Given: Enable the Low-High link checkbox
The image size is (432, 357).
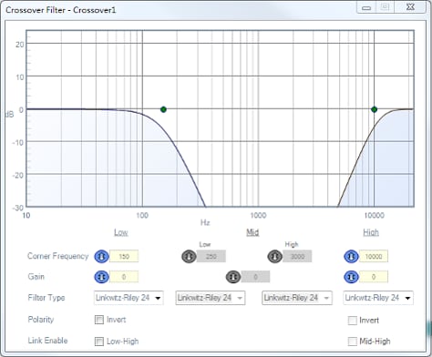Looking at the screenshot, I should point(99,342).
